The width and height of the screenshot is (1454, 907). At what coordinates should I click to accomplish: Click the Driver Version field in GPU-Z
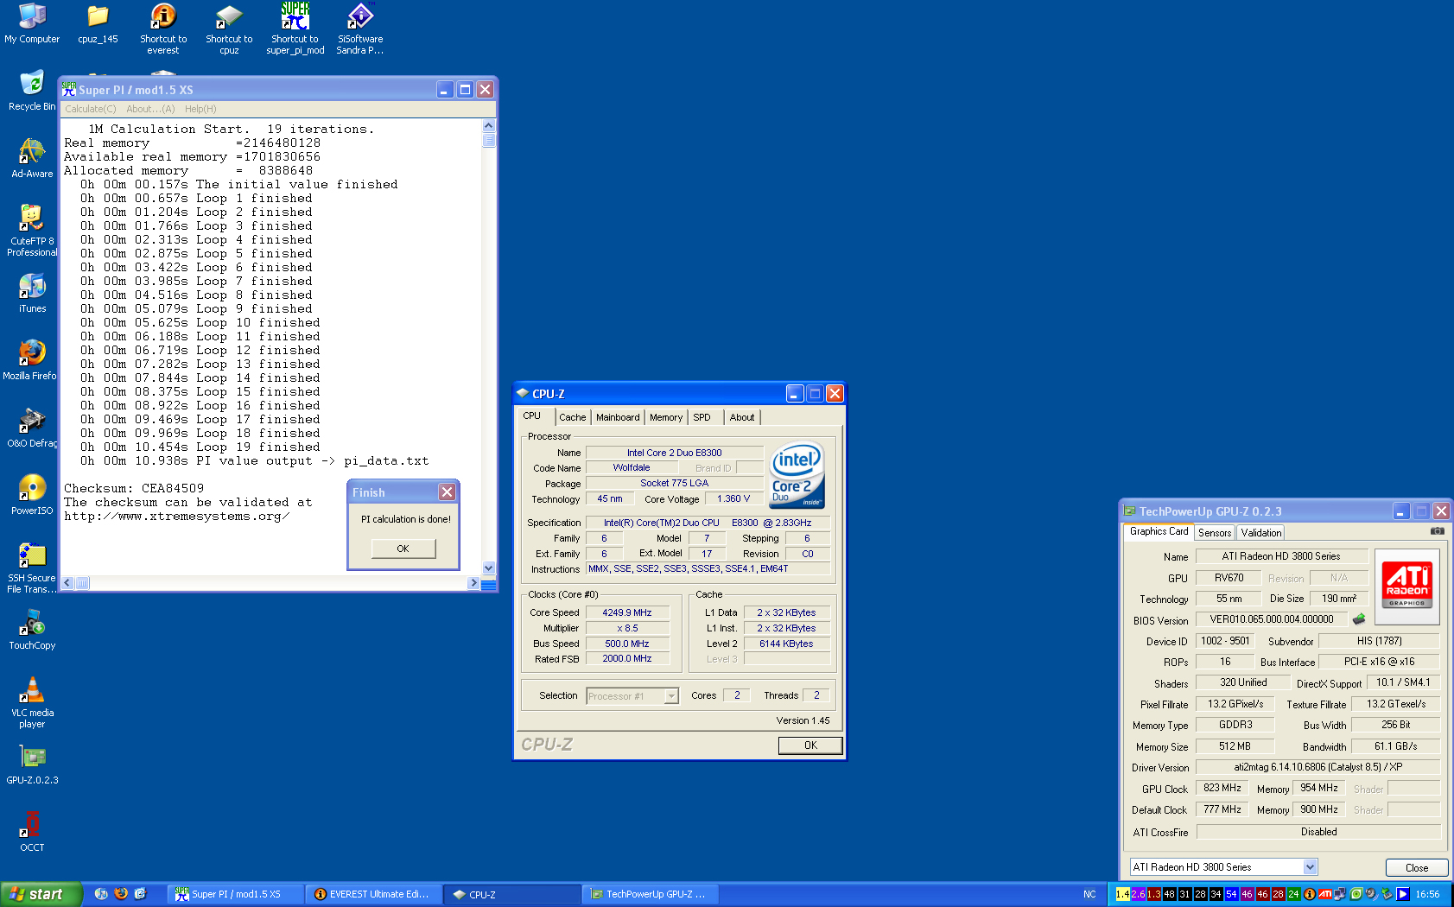coord(1317,767)
